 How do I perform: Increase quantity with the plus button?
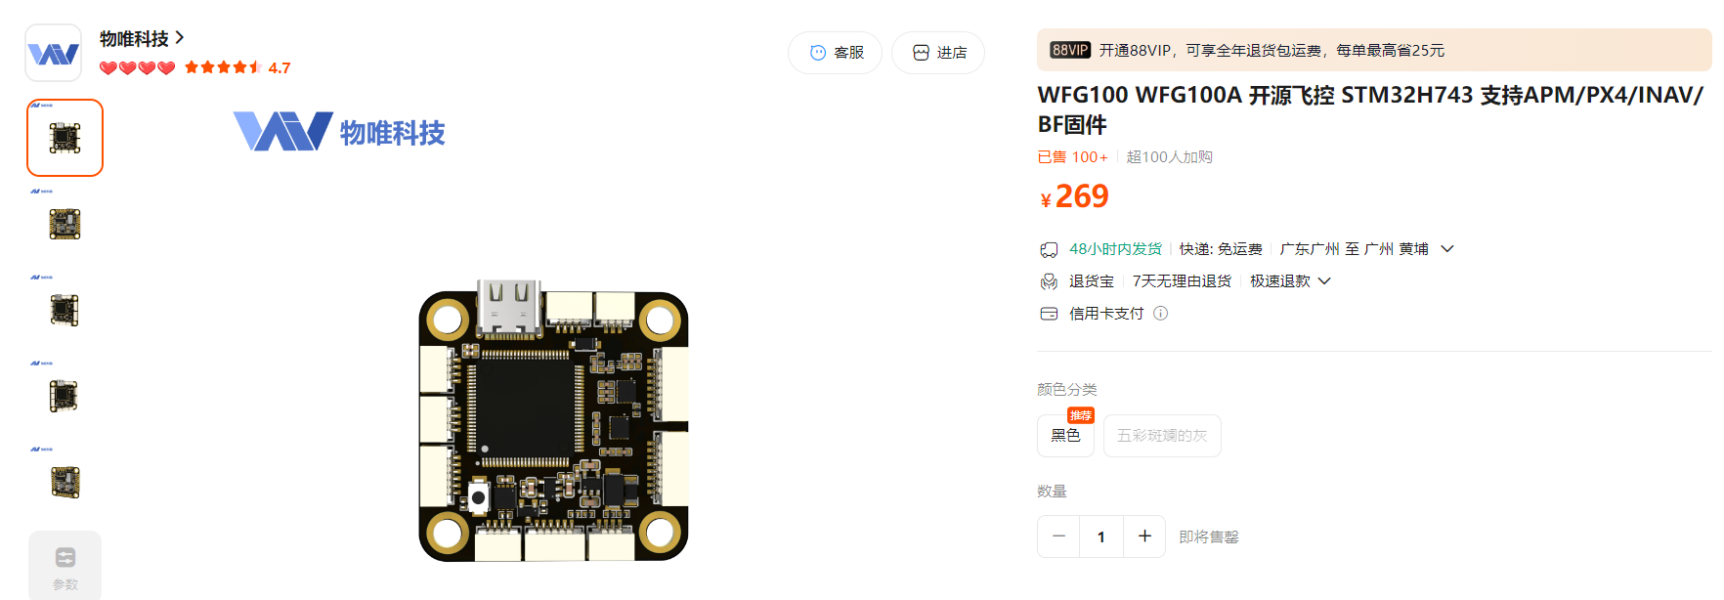[x=1144, y=536]
